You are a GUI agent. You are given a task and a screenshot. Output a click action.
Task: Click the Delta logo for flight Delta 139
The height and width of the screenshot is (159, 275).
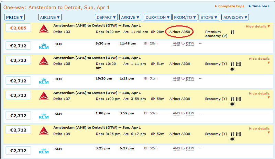coord(44,130)
